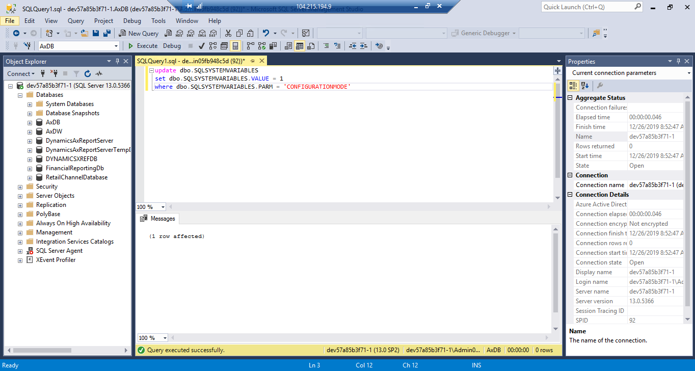
Task: Click the Object Explorer Connect plug icon
Action: [x=43, y=73]
